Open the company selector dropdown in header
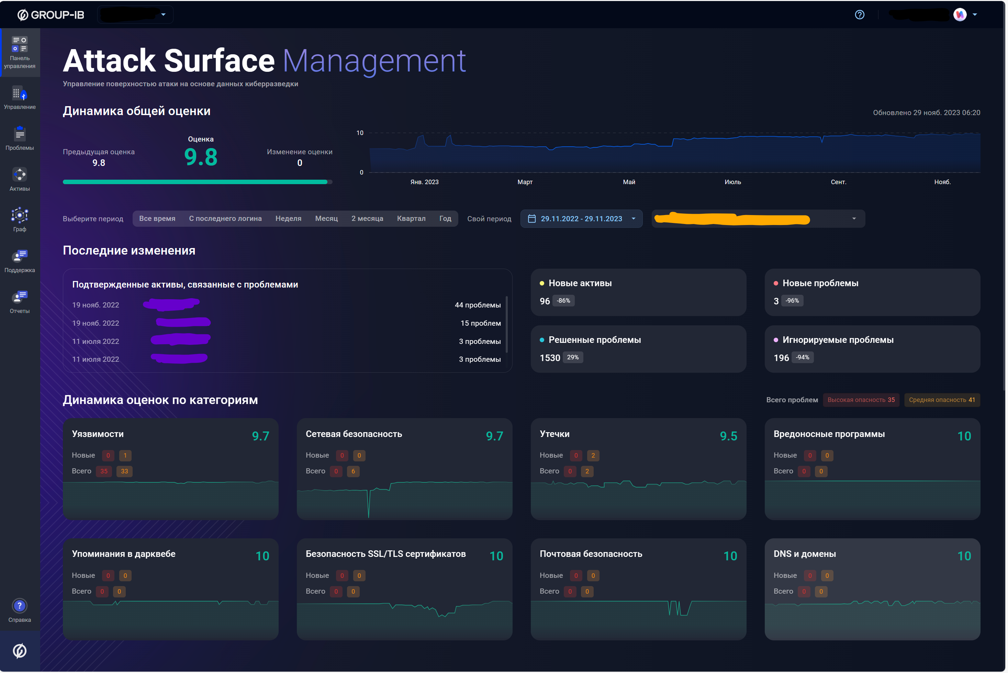This screenshot has height=673, width=1008. point(135,14)
